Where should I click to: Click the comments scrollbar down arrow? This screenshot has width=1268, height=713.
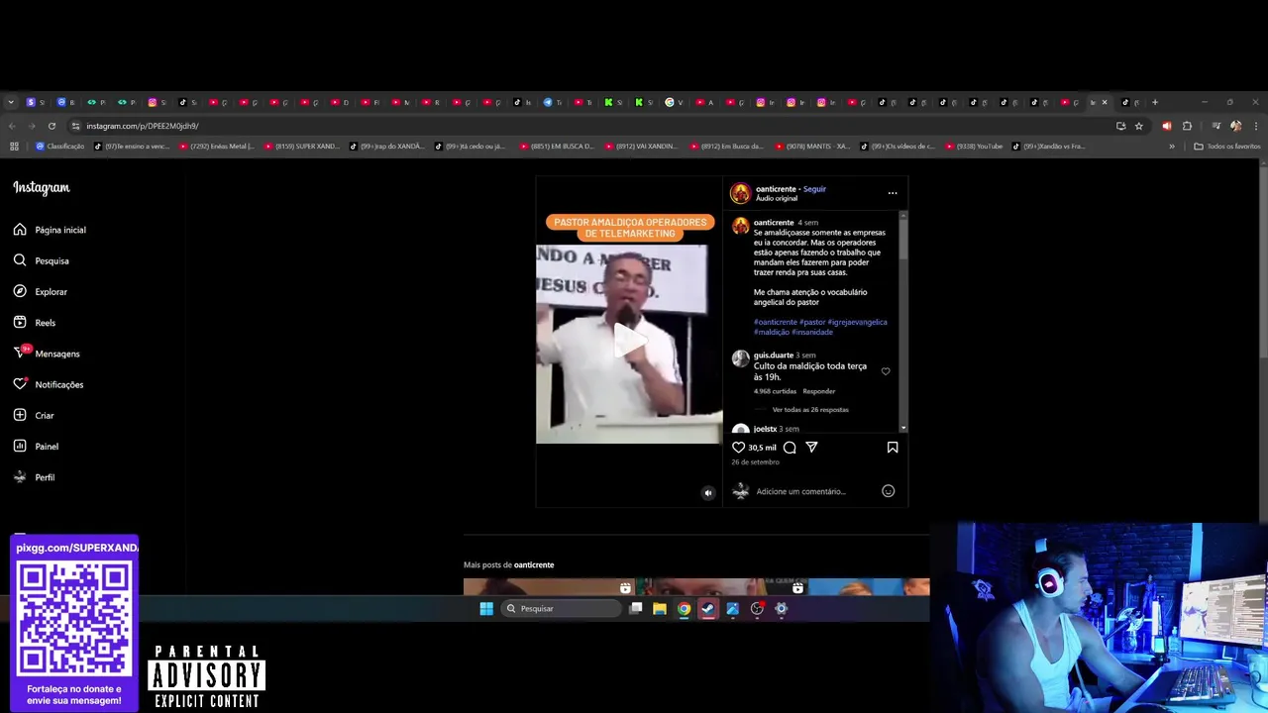tap(903, 428)
